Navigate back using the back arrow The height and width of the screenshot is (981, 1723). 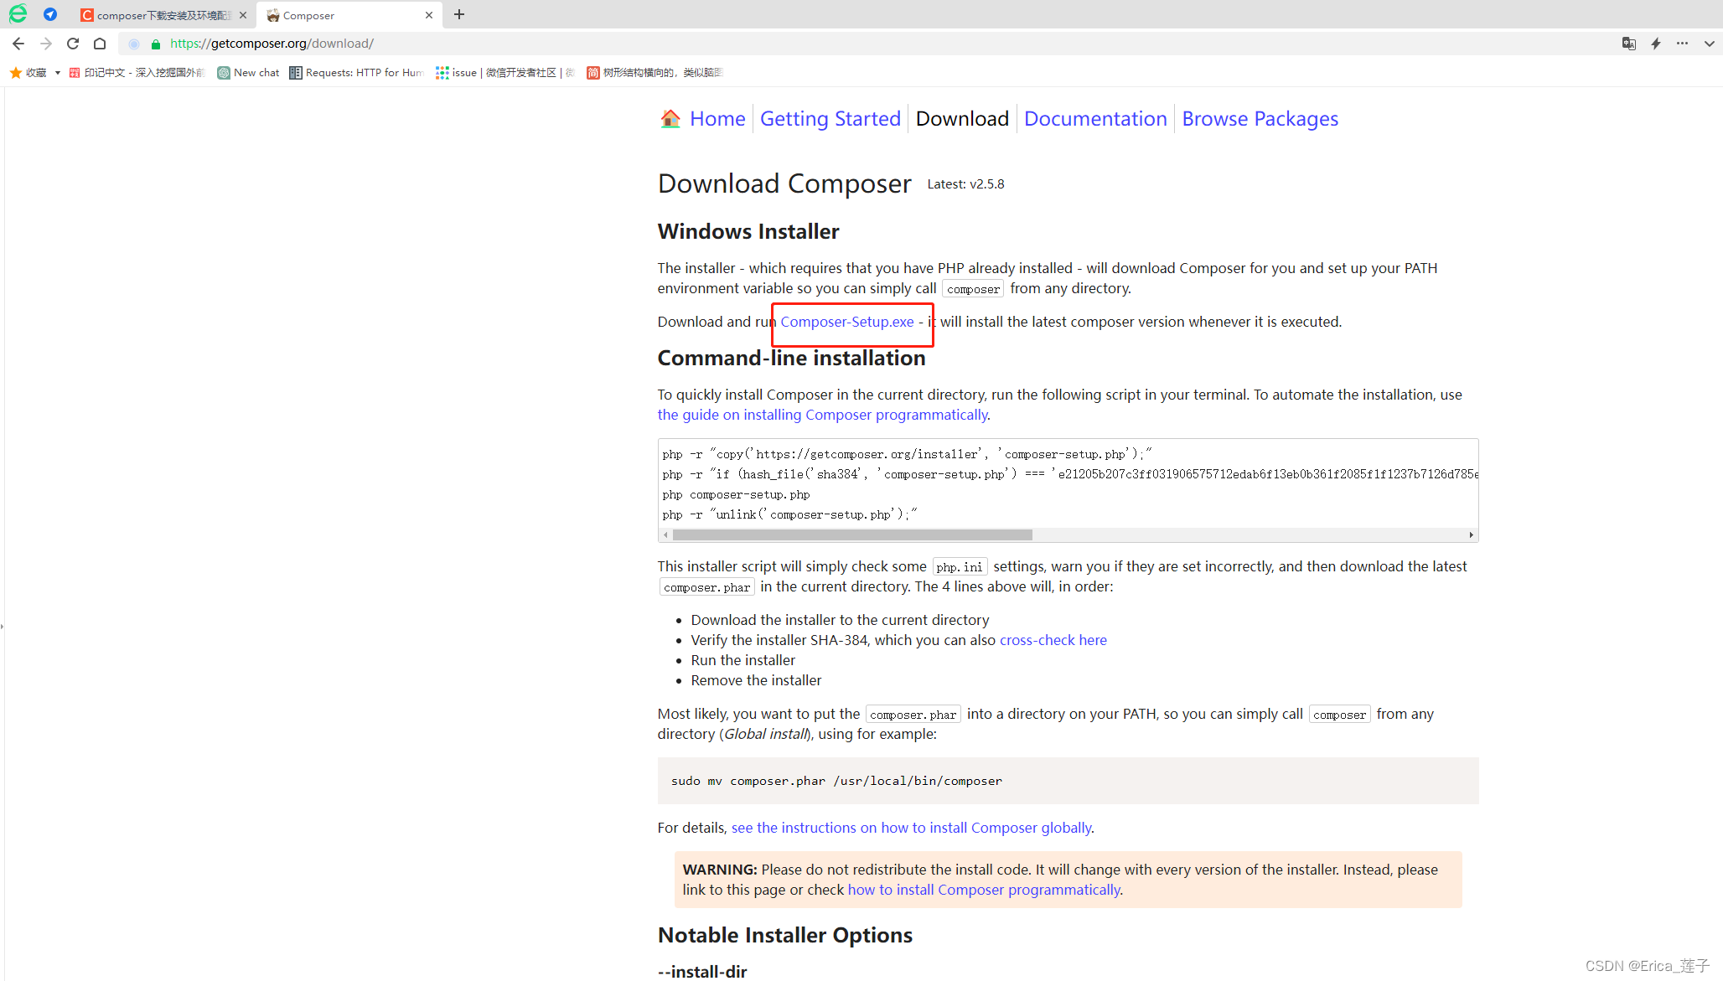coord(18,44)
